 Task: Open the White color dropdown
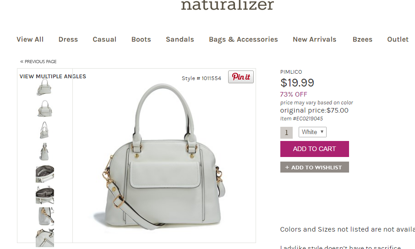pyautogui.click(x=312, y=132)
